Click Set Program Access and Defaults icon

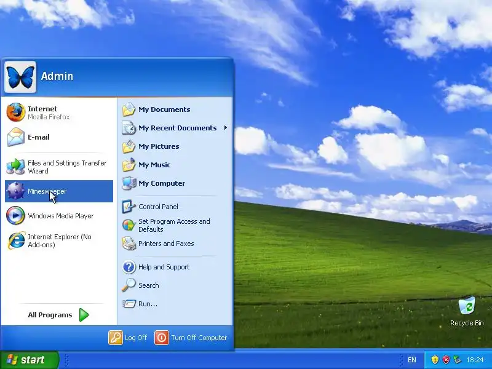(x=129, y=225)
